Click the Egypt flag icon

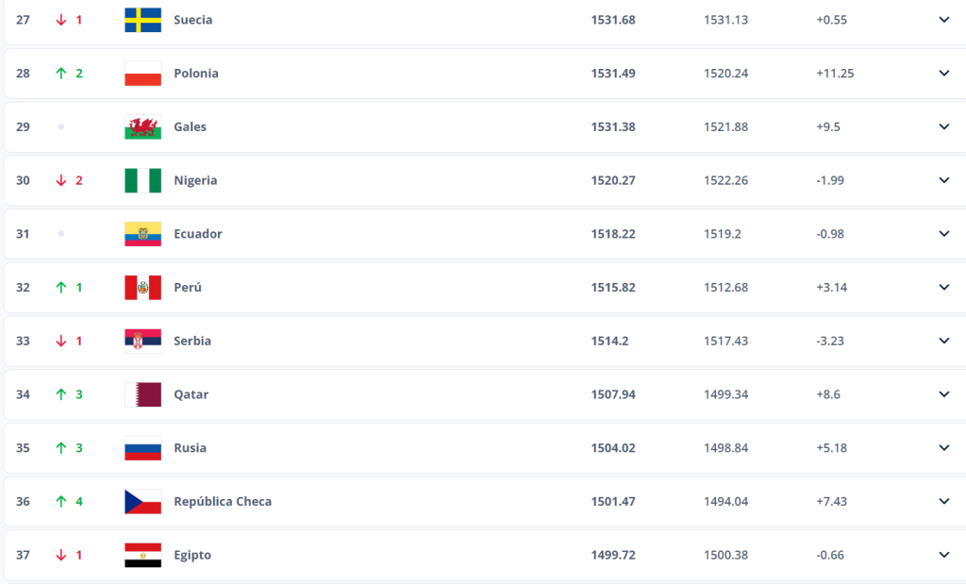pyautogui.click(x=142, y=556)
